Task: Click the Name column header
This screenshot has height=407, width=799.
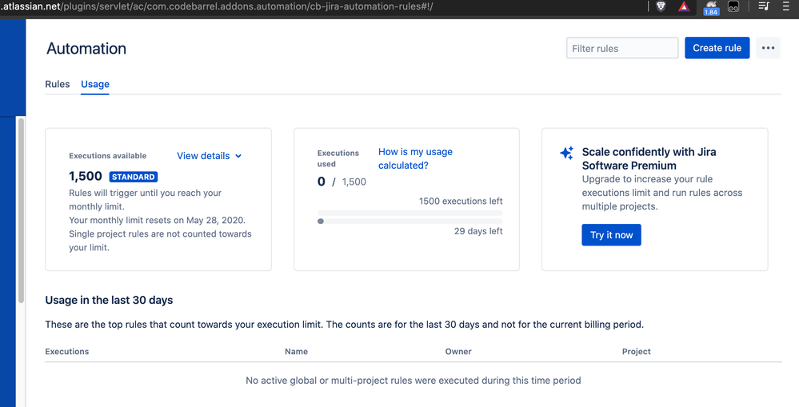Action: point(296,352)
